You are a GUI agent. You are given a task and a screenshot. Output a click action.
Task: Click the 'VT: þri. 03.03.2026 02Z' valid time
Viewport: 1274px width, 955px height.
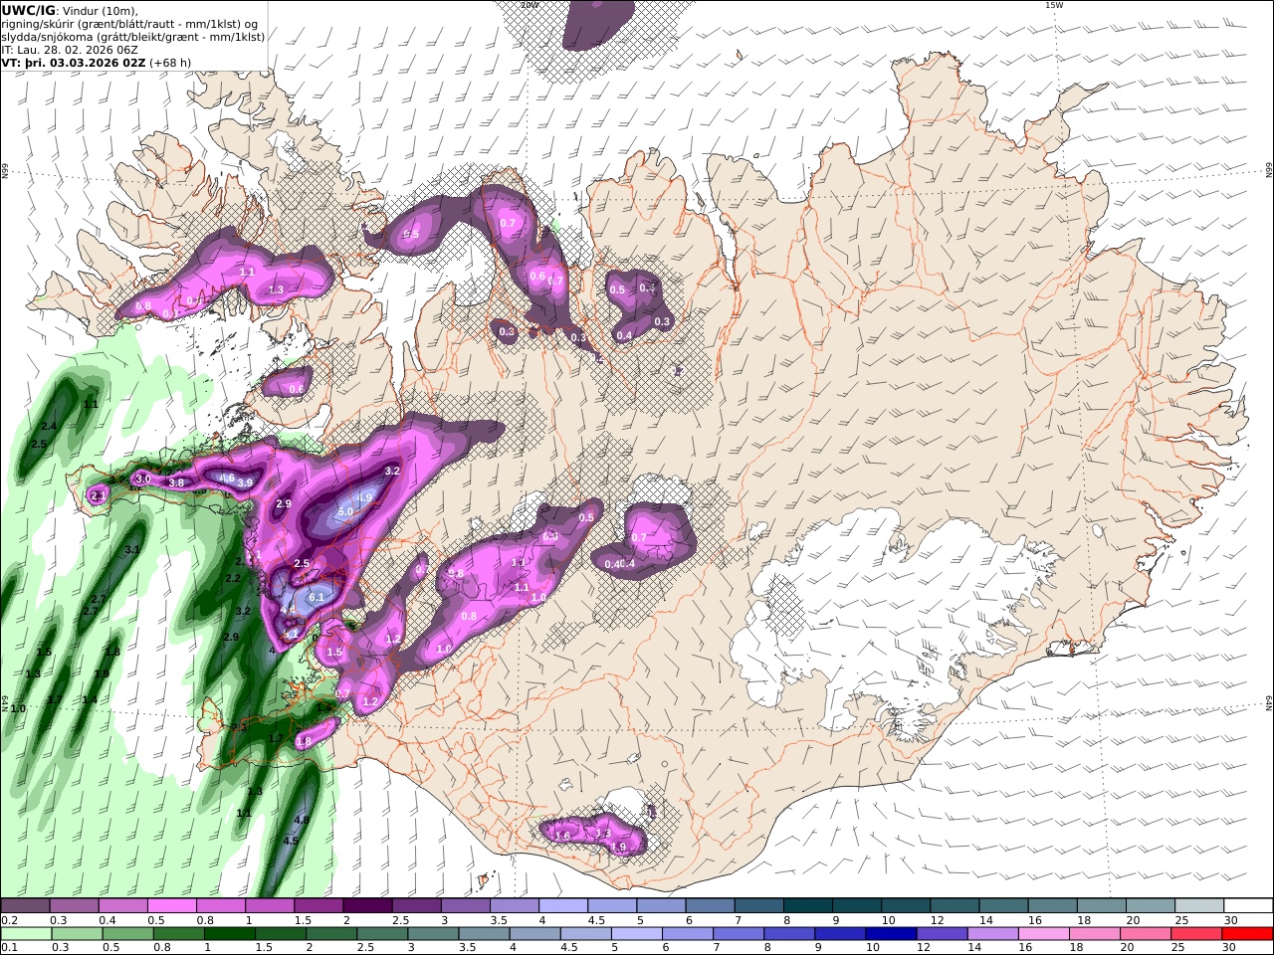[74, 63]
